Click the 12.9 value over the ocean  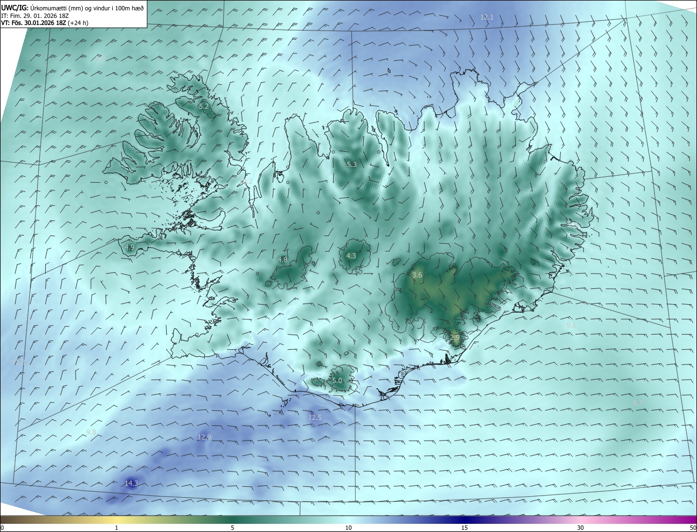coord(204,437)
